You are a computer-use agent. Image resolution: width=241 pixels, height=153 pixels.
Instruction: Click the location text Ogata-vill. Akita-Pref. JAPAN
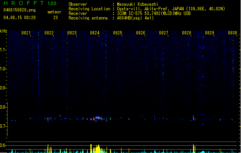150,9
